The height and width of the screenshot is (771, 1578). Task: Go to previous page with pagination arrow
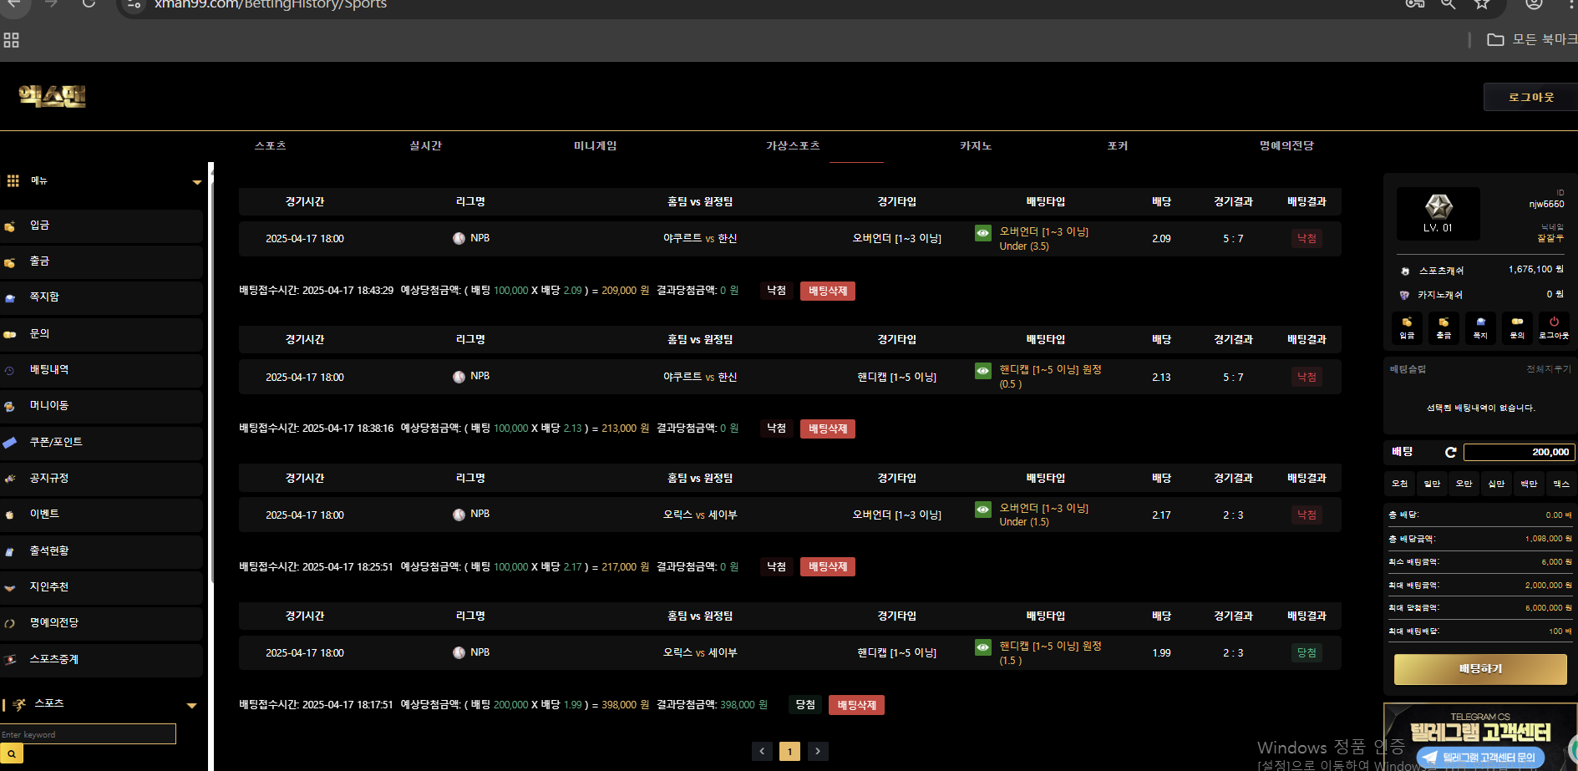[x=762, y=751]
